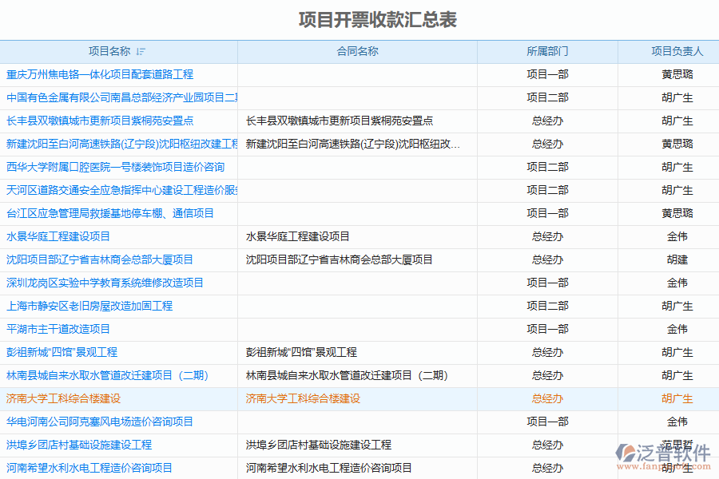Viewport: 719px width, 479px height.
Task: Click the 上海市静安区老旧房屋改造加固工程 link
Action: pyautogui.click(x=89, y=306)
